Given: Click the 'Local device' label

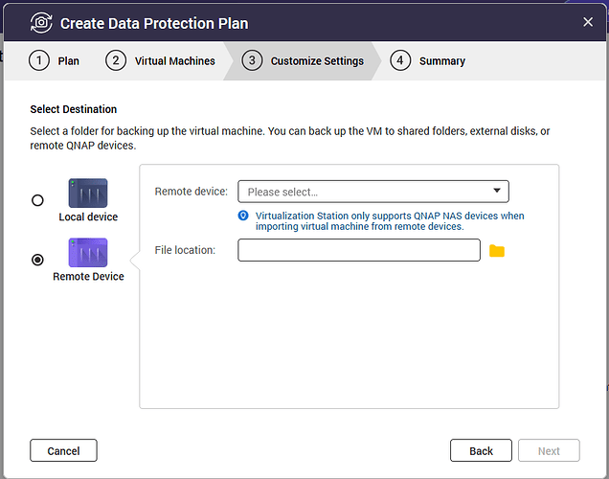Looking at the screenshot, I should click(88, 217).
